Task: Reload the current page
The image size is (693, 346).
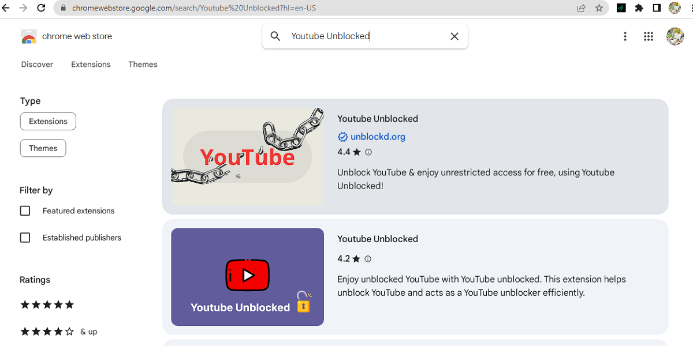Action: pos(41,8)
